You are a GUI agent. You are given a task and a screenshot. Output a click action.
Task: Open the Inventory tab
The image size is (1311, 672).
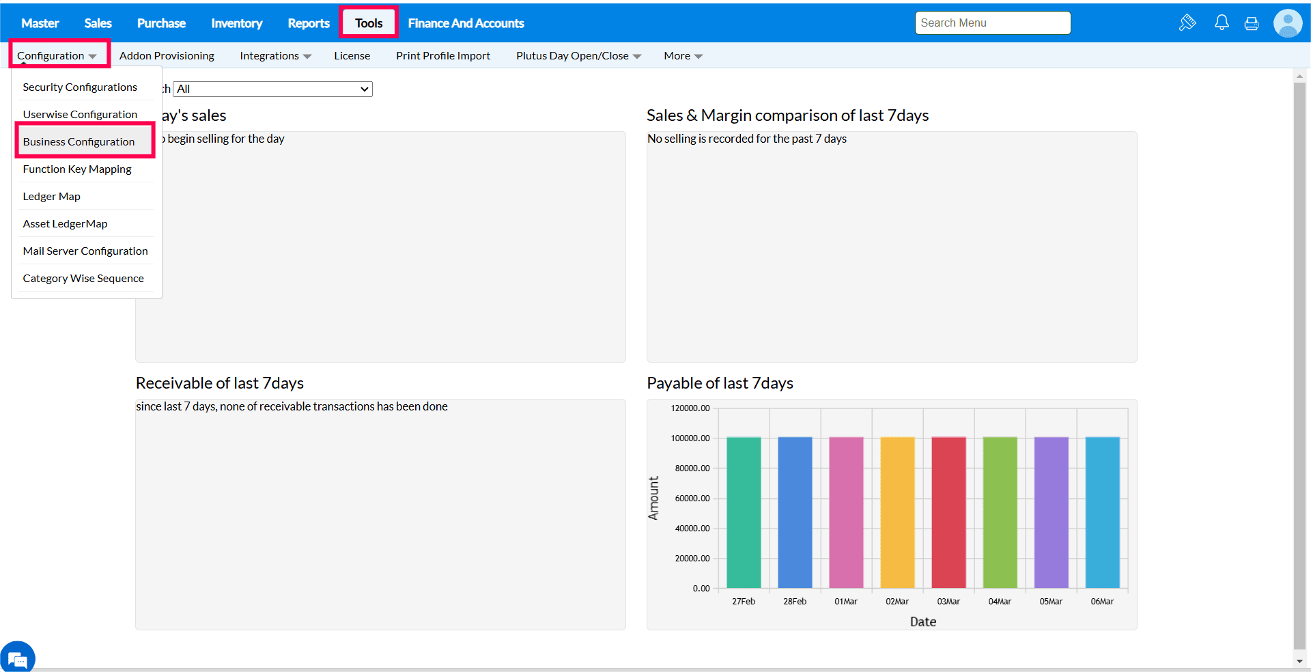(236, 23)
